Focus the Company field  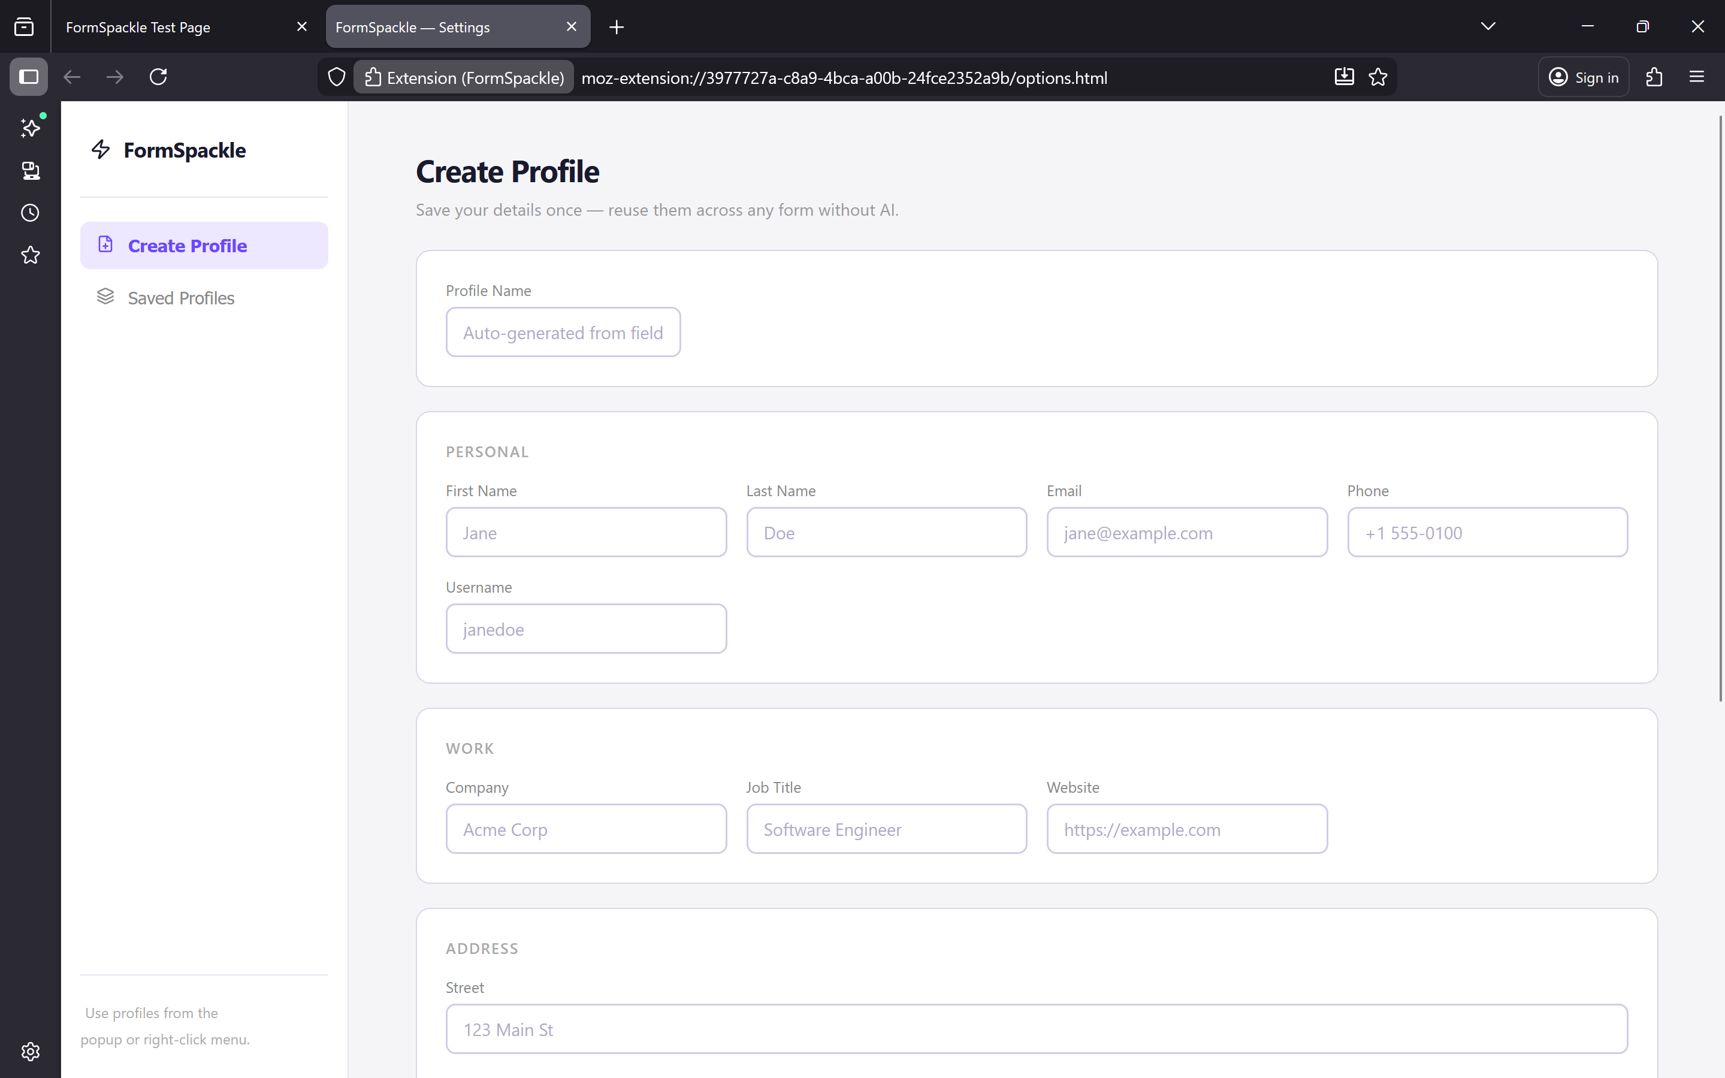[586, 829]
